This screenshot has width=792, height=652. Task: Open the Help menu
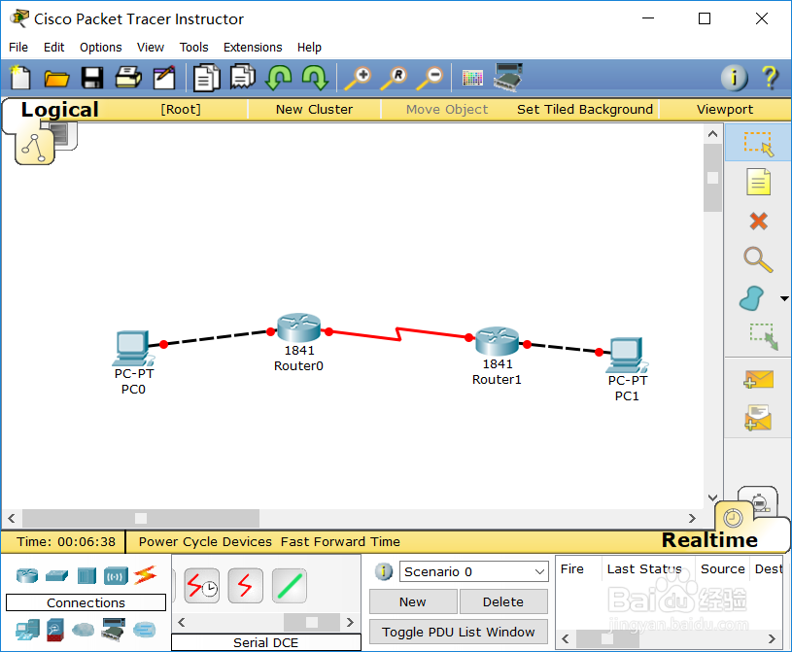309,47
